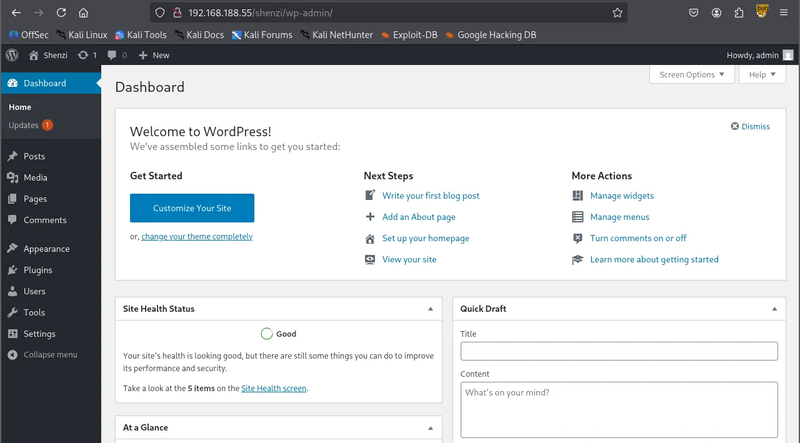Open the browser extensions puzzle icon
Image resolution: width=800 pixels, height=443 pixels.
click(x=739, y=12)
